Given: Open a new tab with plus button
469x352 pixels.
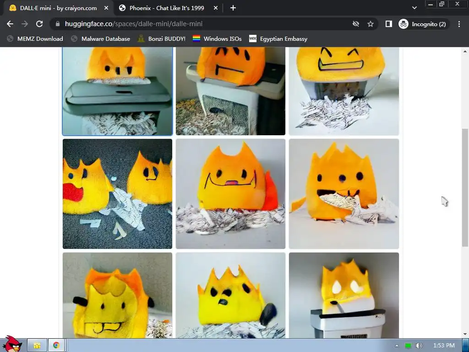Looking at the screenshot, I should [x=233, y=8].
